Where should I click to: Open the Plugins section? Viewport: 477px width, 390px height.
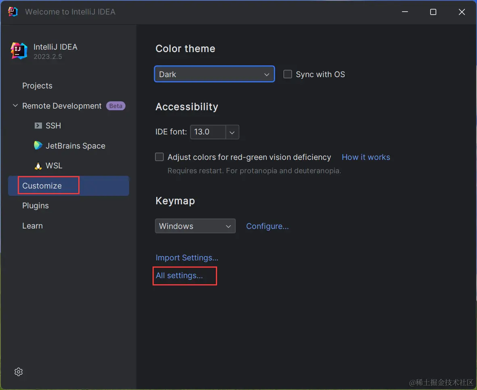[x=35, y=206]
